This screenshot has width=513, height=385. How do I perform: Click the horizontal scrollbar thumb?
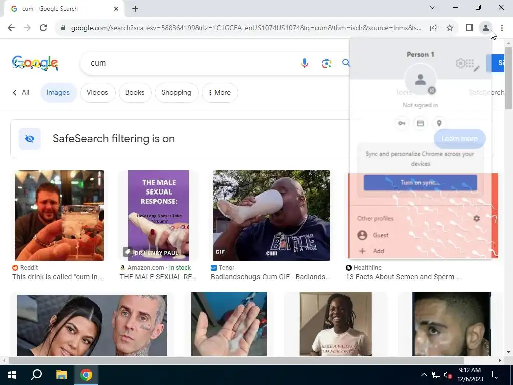pos(236,360)
